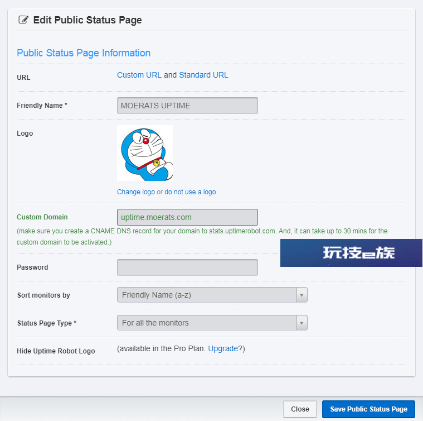
Task: Click the Custom Domain input field
Action: click(x=187, y=217)
